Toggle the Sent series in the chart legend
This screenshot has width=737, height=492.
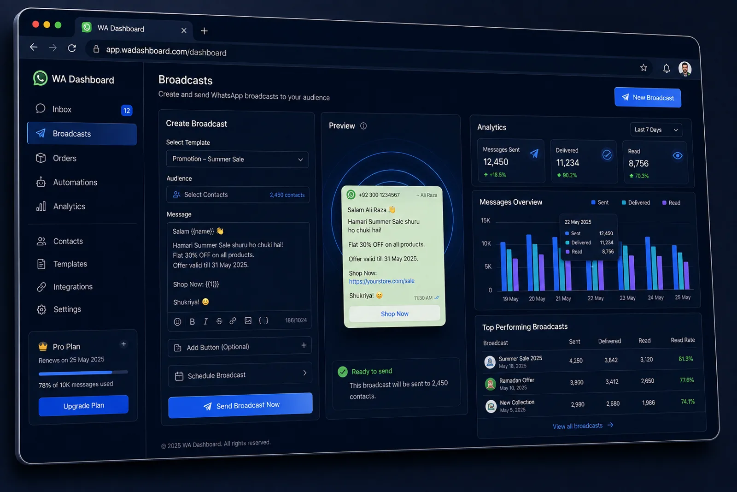coord(600,202)
